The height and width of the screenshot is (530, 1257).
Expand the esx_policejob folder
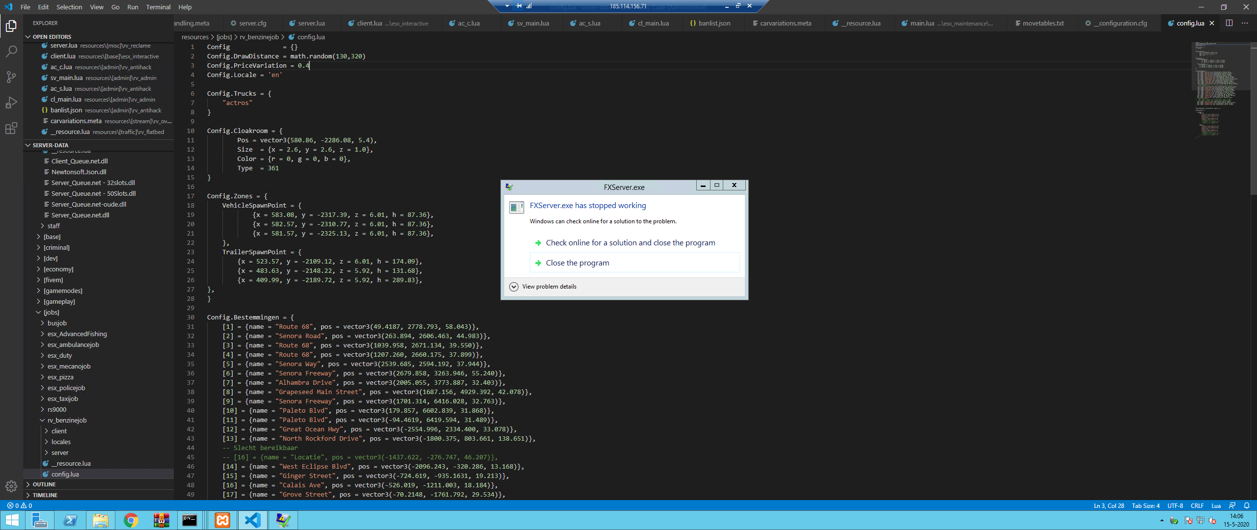tap(66, 388)
